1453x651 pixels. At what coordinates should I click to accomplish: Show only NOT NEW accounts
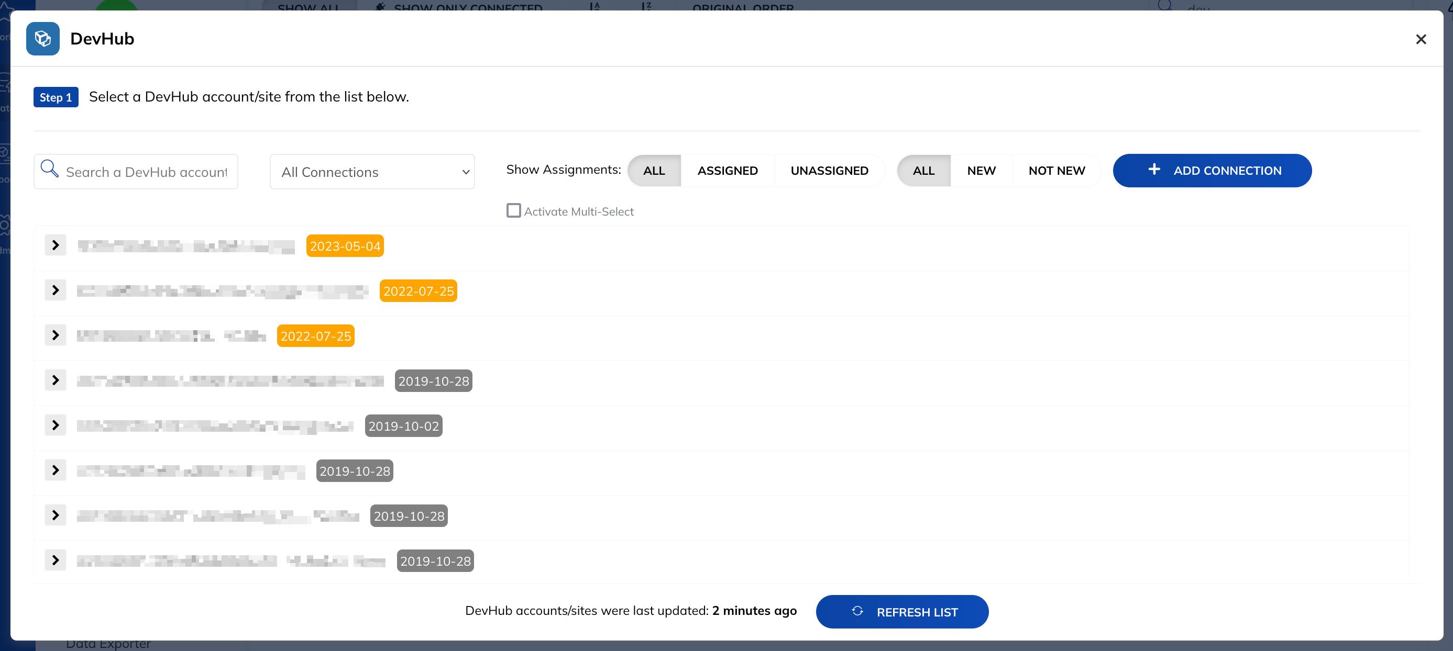[x=1056, y=170]
